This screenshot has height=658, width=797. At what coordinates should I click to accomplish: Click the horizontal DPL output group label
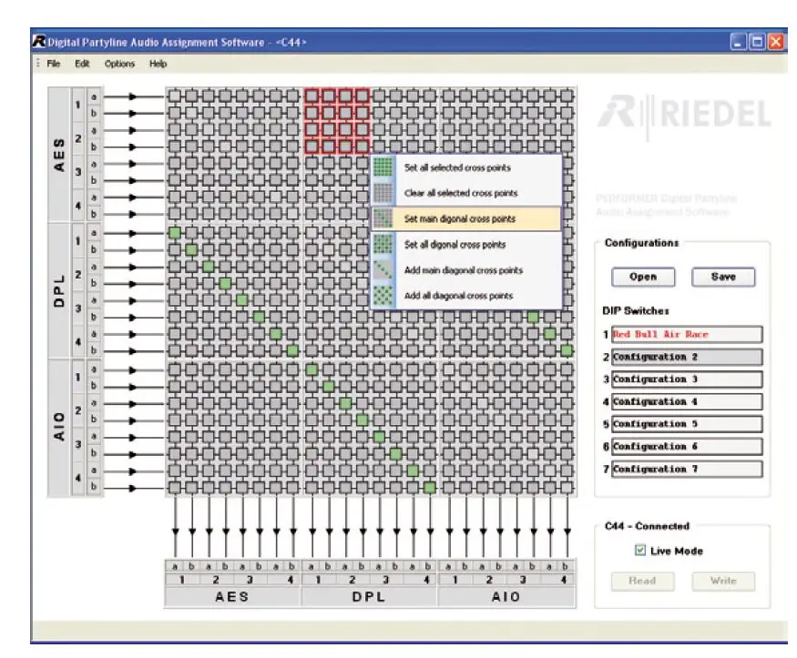click(369, 596)
